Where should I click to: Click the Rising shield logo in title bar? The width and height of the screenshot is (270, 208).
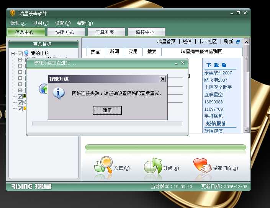click(13, 13)
